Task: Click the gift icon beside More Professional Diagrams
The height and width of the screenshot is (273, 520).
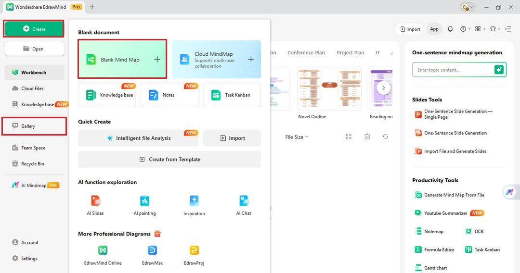Action: 157,234
